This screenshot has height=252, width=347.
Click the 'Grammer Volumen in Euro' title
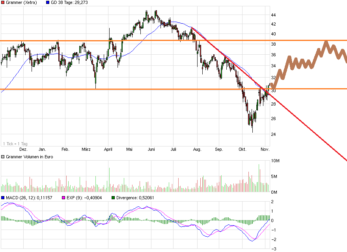coord(28,157)
